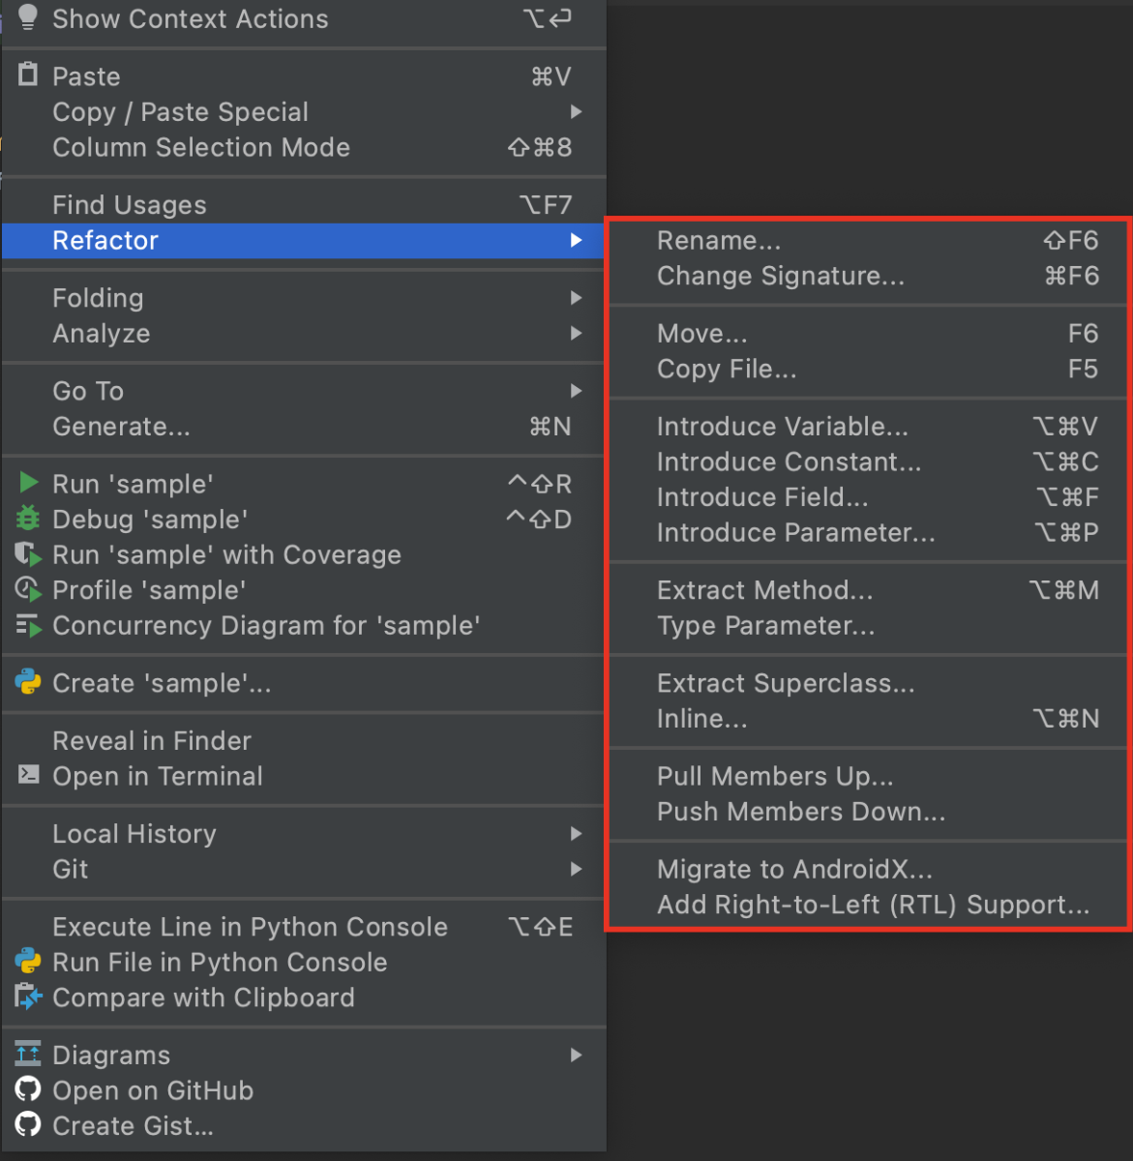Expand the Folding submenu arrow
Screen dimensions: 1133x1161
(x=576, y=297)
